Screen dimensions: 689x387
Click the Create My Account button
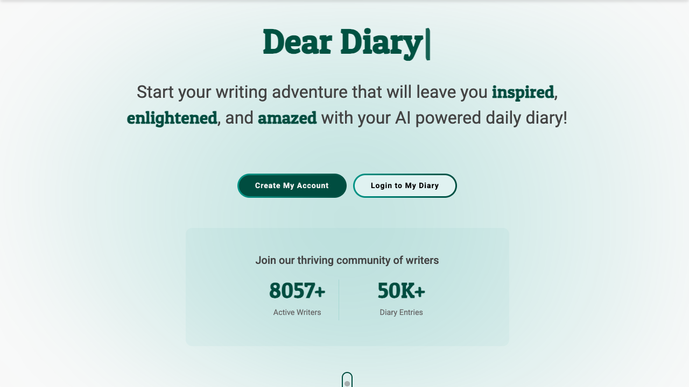292,185
